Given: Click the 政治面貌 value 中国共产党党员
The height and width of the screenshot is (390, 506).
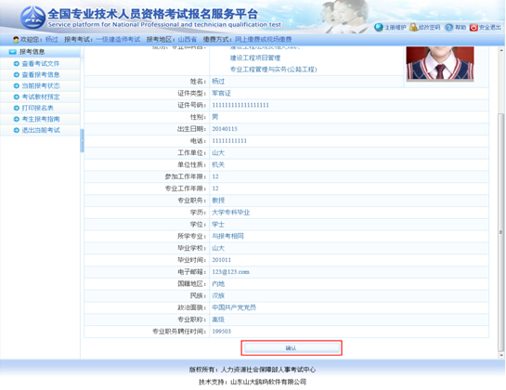Looking at the screenshot, I should coord(234,307).
